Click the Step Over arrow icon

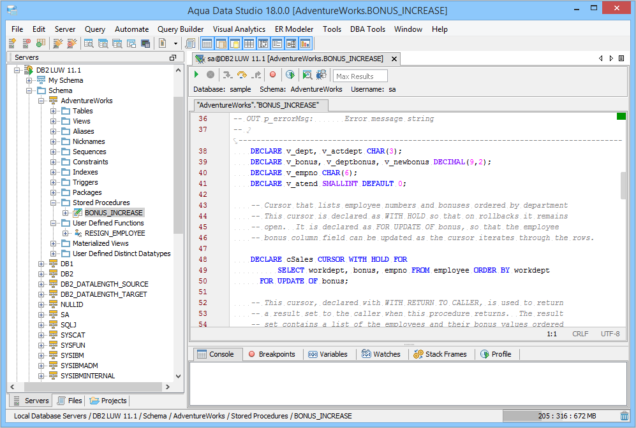point(242,75)
